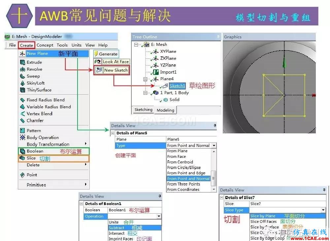Click the Plane5 name value field
Image resolution: width=330 pixels, height=241 pixels.
191,139
